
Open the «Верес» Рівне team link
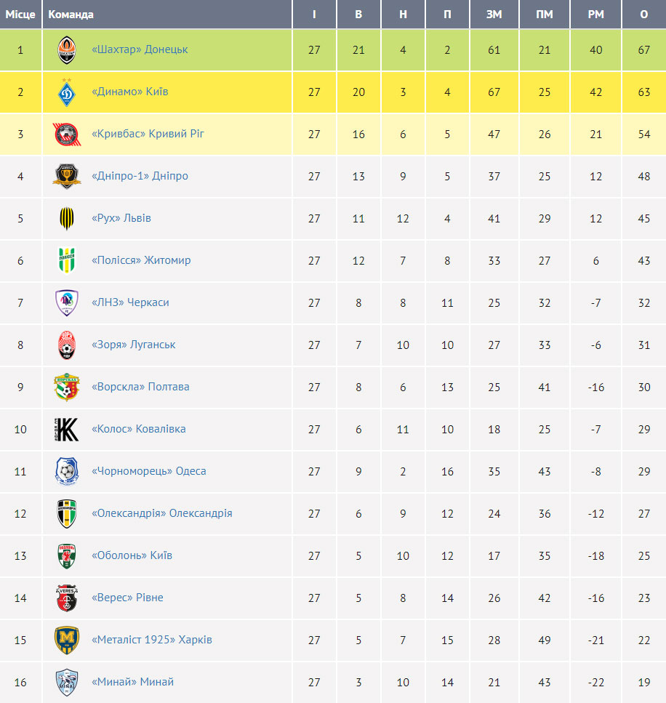point(127,597)
